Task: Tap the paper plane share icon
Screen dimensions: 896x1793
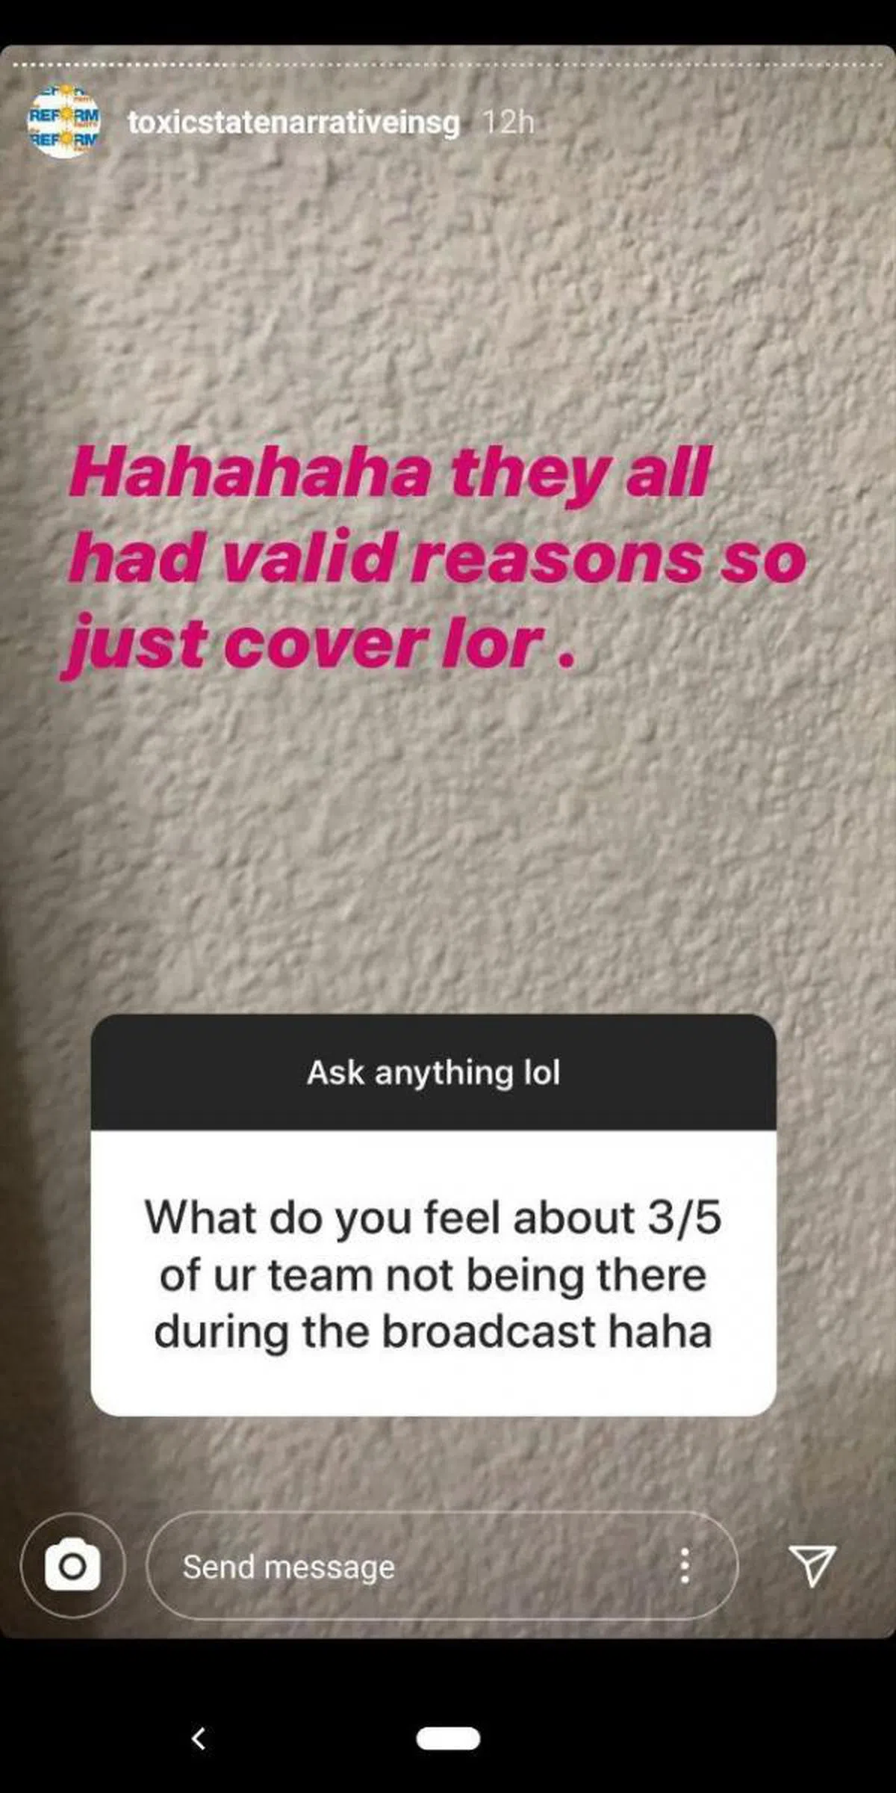Action: click(x=812, y=1565)
